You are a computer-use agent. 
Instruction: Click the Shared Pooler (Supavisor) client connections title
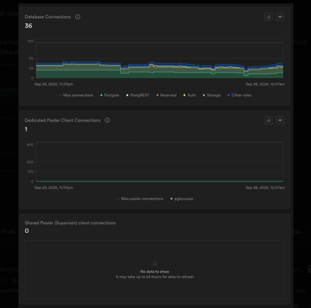pyautogui.click(x=70, y=223)
